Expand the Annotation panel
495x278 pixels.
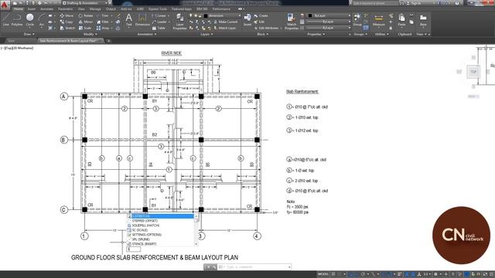(x=146, y=34)
